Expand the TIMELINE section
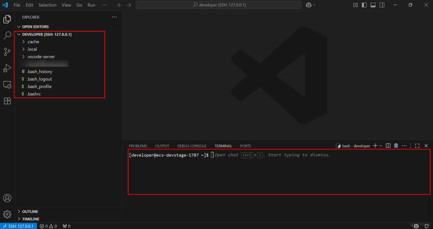The image size is (433, 229). click(x=68, y=219)
